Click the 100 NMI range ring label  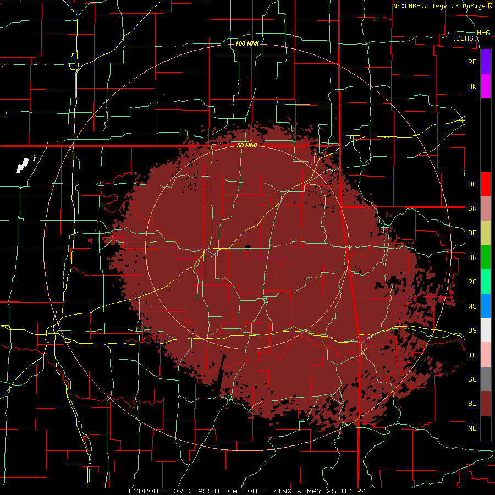click(x=247, y=43)
